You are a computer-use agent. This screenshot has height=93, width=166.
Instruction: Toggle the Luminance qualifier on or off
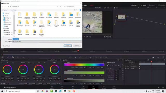tap(66, 78)
